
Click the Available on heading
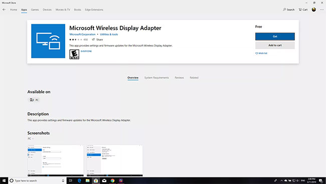(39, 92)
